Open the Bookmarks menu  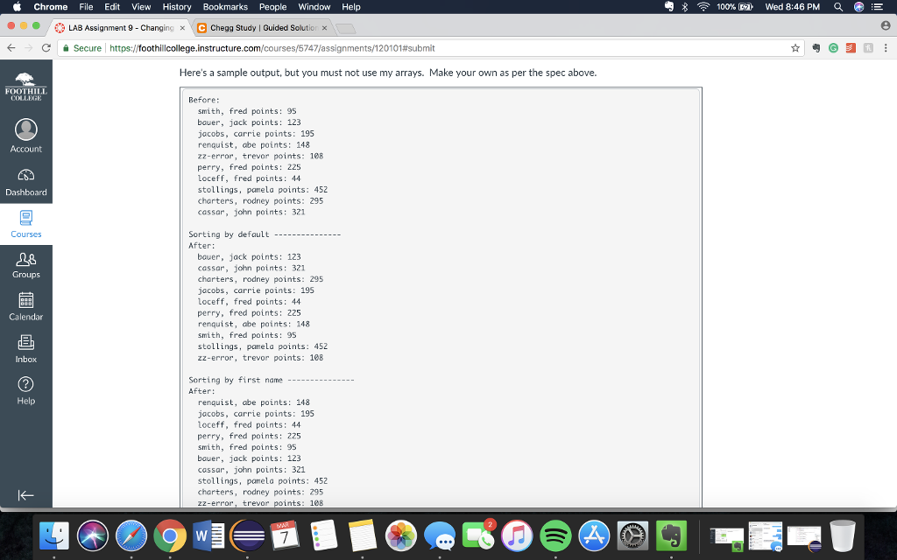pyautogui.click(x=225, y=7)
